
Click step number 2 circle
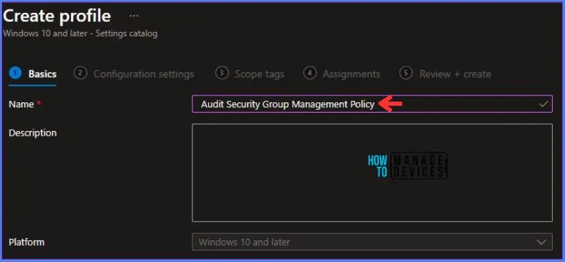80,73
